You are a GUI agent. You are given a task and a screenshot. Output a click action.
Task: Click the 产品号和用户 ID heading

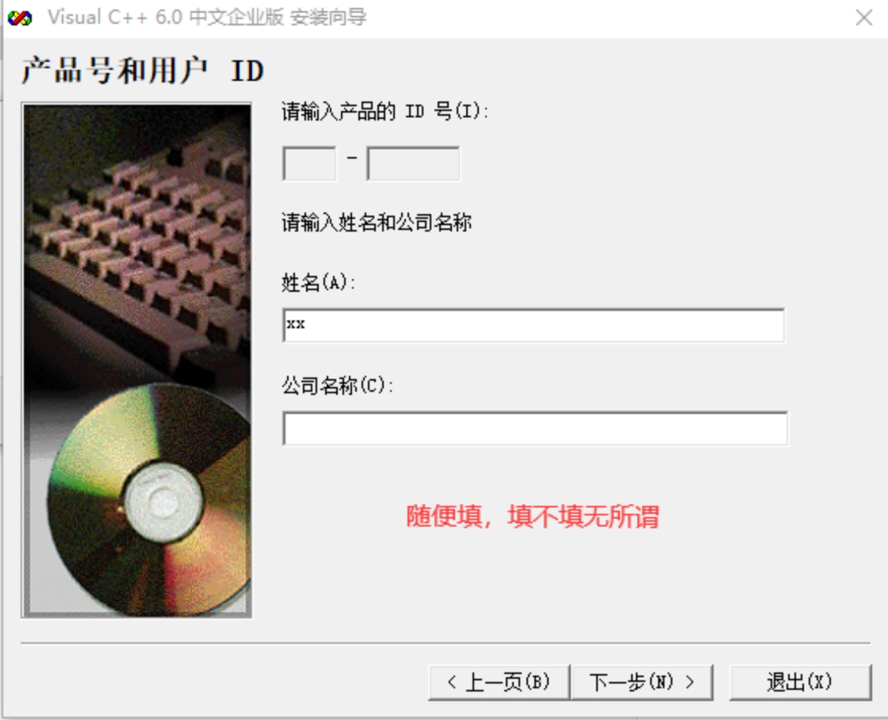pyautogui.click(x=142, y=71)
